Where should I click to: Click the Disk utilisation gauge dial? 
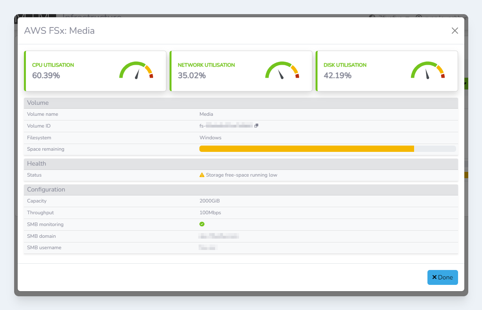coord(427,71)
